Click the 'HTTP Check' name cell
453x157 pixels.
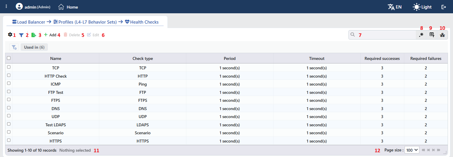click(x=56, y=76)
